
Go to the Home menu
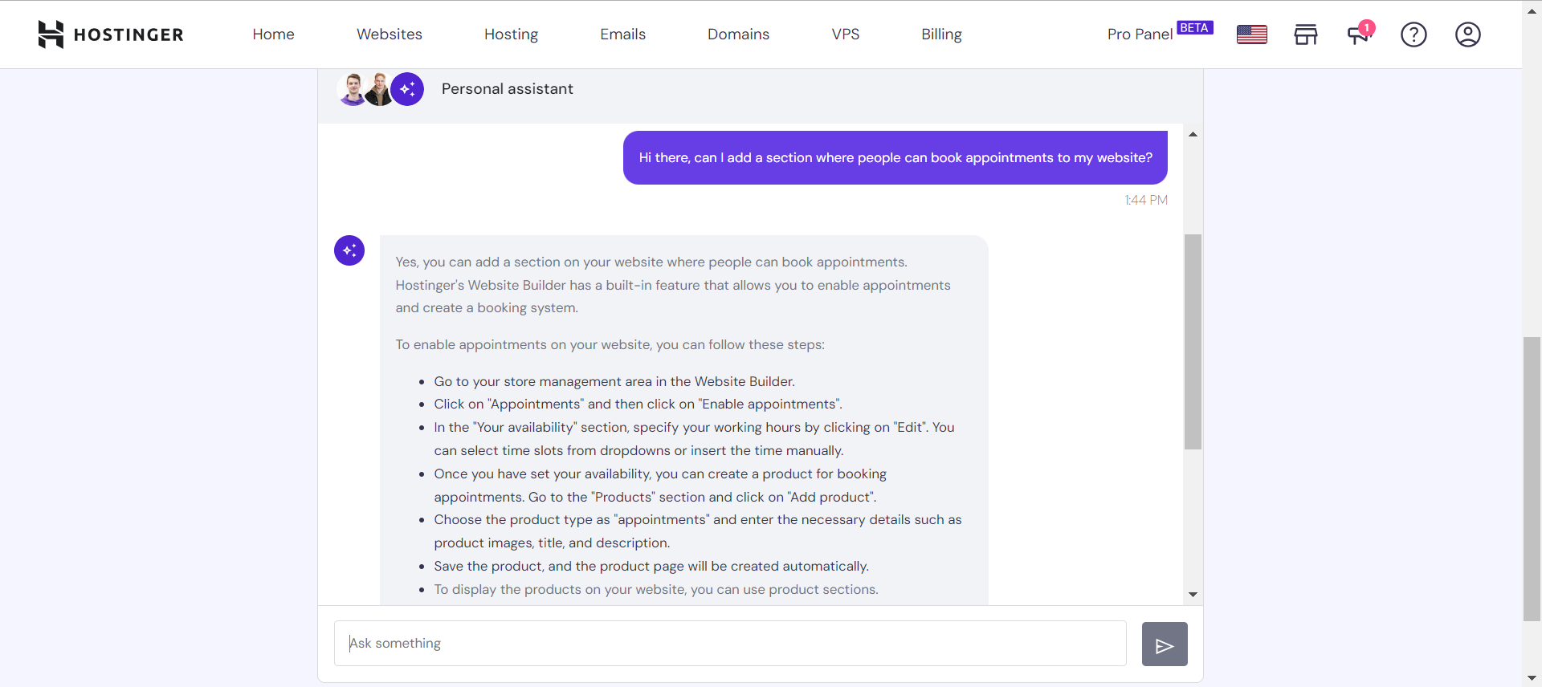pyautogui.click(x=273, y=35)
